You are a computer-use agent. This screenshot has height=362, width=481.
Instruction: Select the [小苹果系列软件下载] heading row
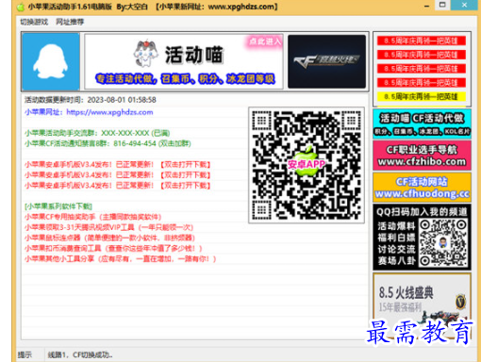tap(58, 206)
